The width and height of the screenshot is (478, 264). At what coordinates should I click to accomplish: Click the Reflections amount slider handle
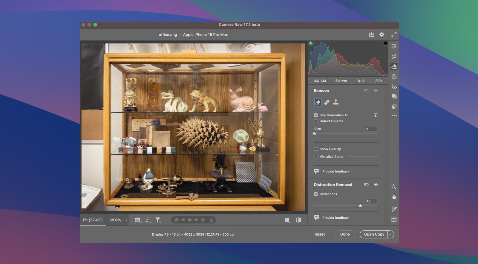coord(360,205)
